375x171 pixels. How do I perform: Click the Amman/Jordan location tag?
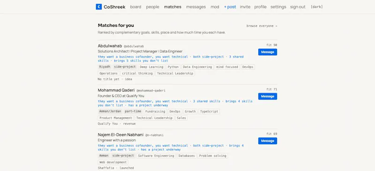pos(110,112)
